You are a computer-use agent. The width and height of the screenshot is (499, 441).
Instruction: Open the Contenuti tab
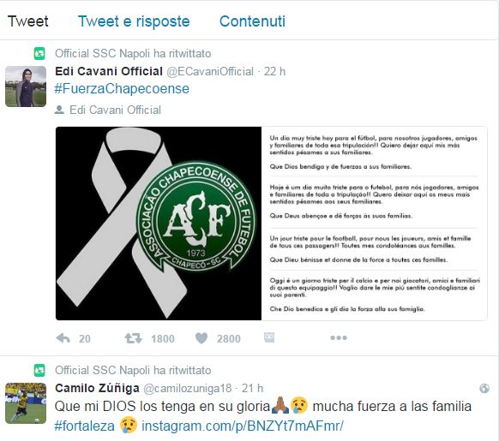tap(252, 21)
